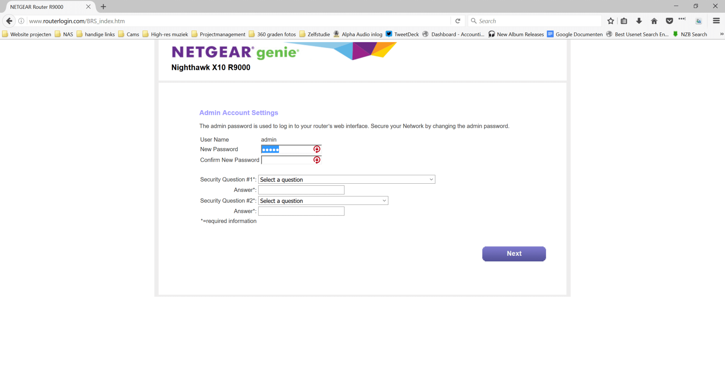Click the browser Search box

[535, 21]
